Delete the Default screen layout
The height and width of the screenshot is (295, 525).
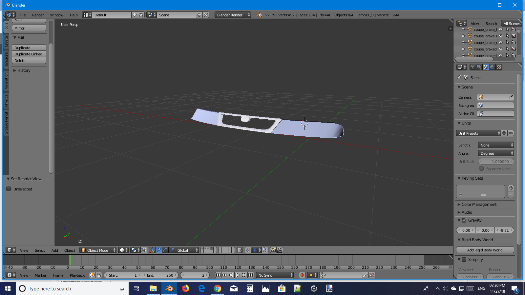[x=141, y=15]
